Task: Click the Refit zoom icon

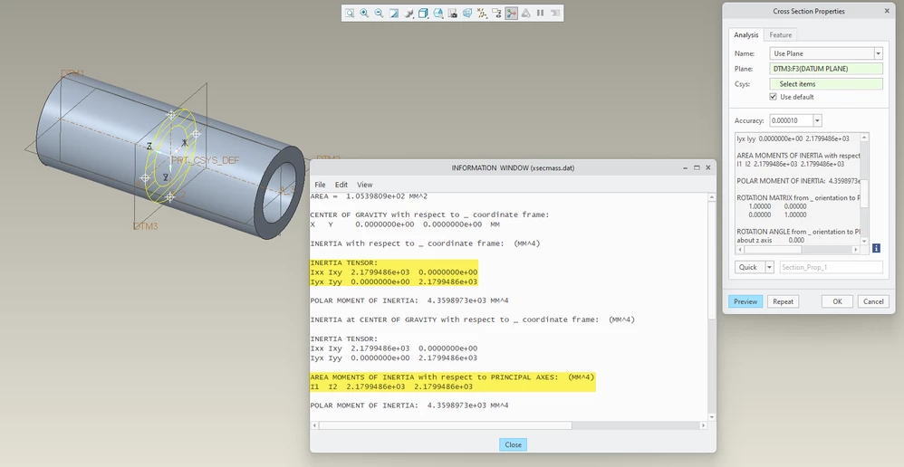Action: (x=350, y=13)
